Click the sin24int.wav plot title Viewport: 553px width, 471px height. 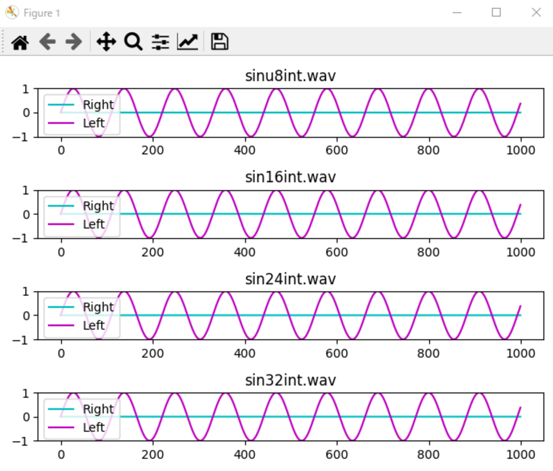tap(290, 279)
